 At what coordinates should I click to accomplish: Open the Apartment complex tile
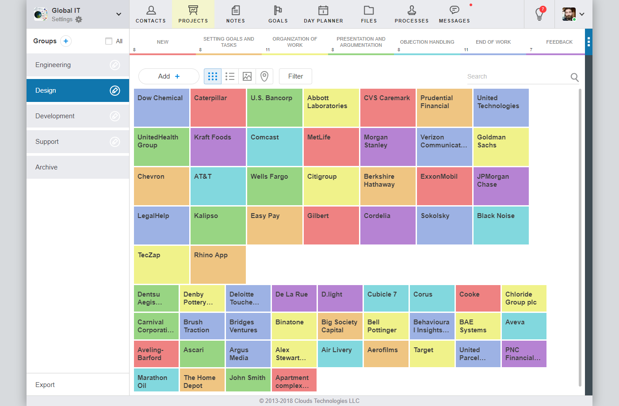[294, 380]
